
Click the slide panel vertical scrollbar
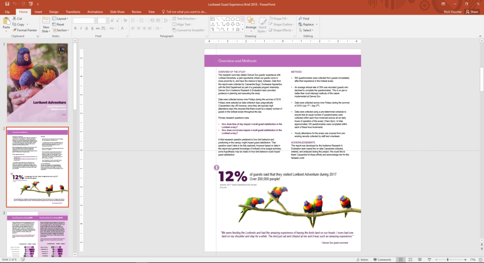click(x=75, y=76)
